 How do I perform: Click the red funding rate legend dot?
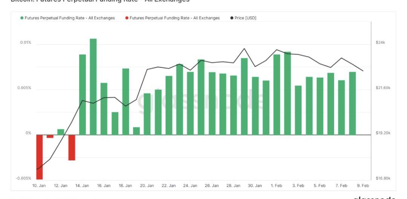127,18
